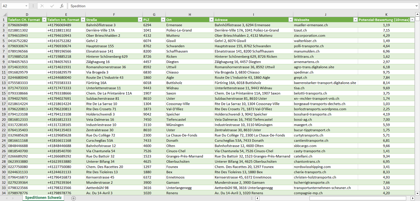Click the vertical scrollbar down arrow
420x201 pixels.
[x=417, y=193]
